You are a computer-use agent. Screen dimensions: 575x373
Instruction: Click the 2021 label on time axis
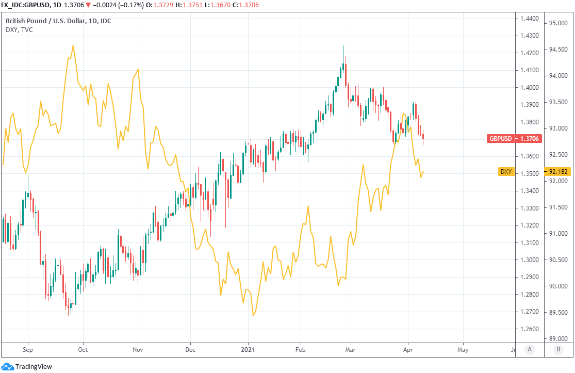248,349
